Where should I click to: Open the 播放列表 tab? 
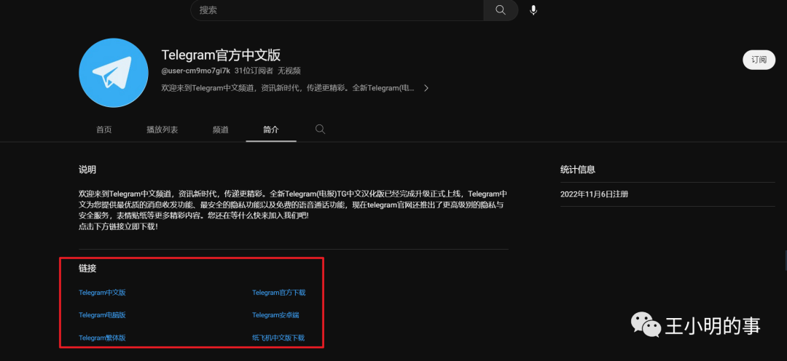click(x=162, y=130)
